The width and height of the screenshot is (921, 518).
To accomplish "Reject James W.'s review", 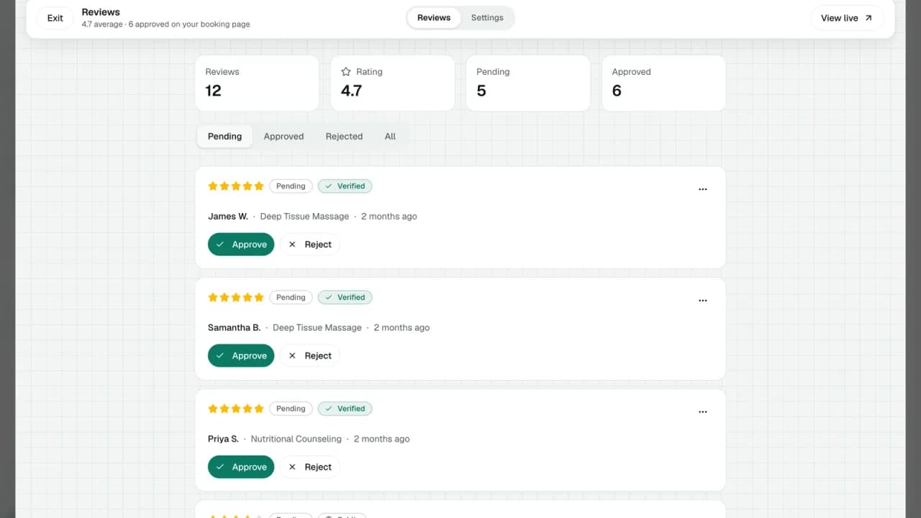I will point(310,245).
